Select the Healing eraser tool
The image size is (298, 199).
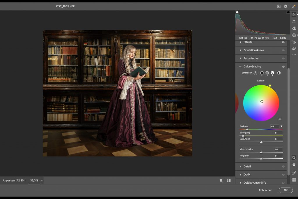pos(294,28)
